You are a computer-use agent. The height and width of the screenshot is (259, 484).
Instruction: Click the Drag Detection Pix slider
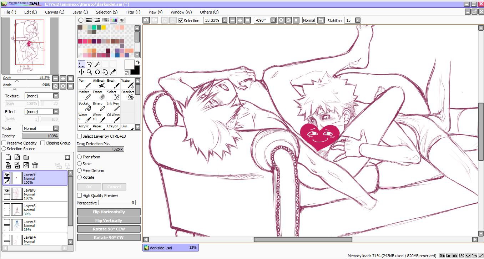coord(101,149)
